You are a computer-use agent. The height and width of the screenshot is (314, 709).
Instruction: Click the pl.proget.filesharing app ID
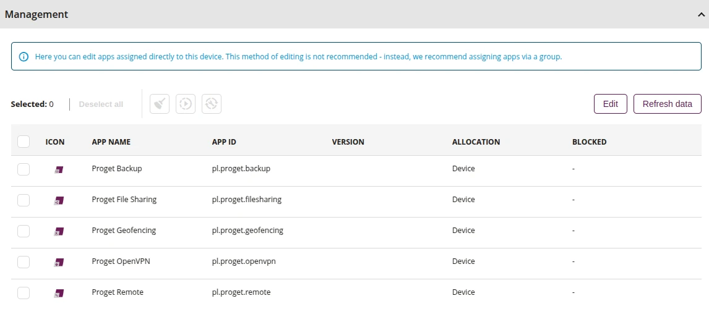pyautogui.click(x=247, y=199)
